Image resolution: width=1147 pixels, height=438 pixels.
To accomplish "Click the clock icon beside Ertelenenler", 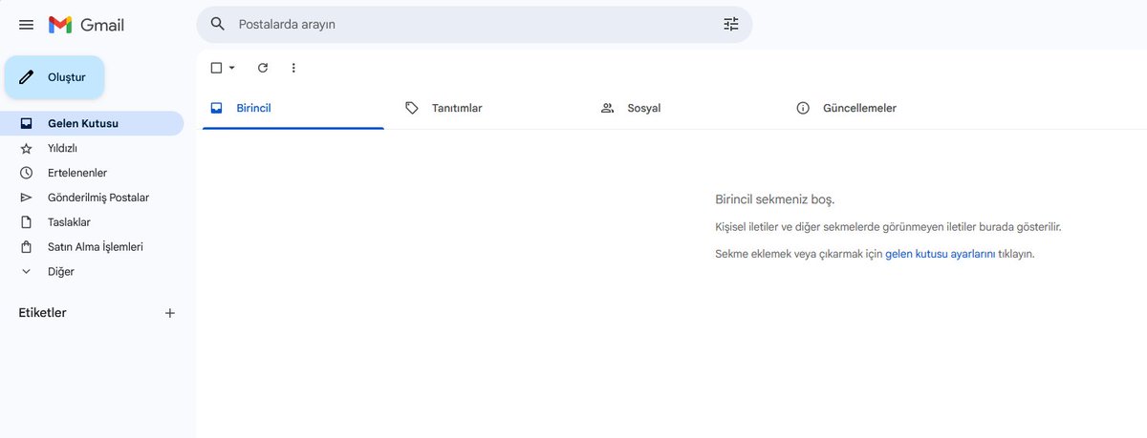I will tap(26, 173).
